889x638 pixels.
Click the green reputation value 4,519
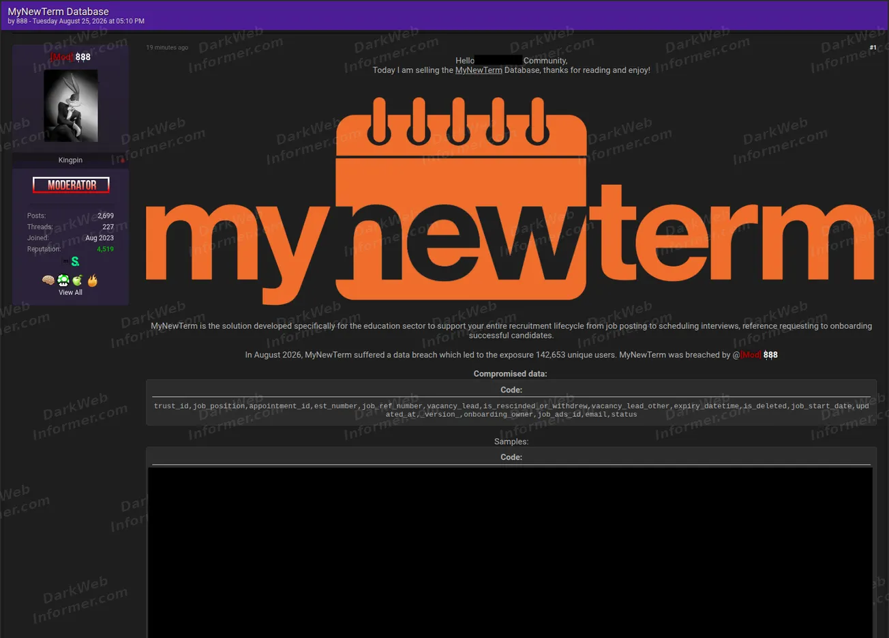point(105,249)
